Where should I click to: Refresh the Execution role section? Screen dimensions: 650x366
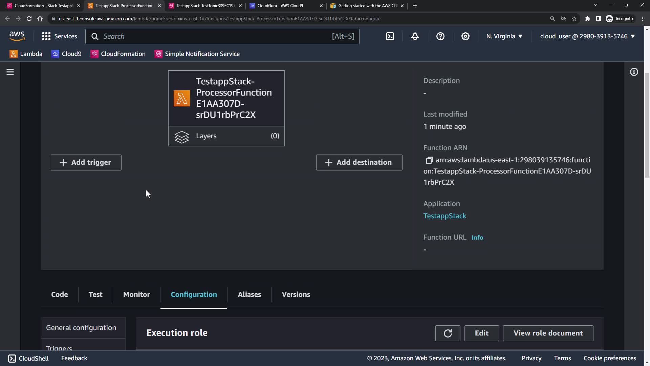tap(448, 333)
